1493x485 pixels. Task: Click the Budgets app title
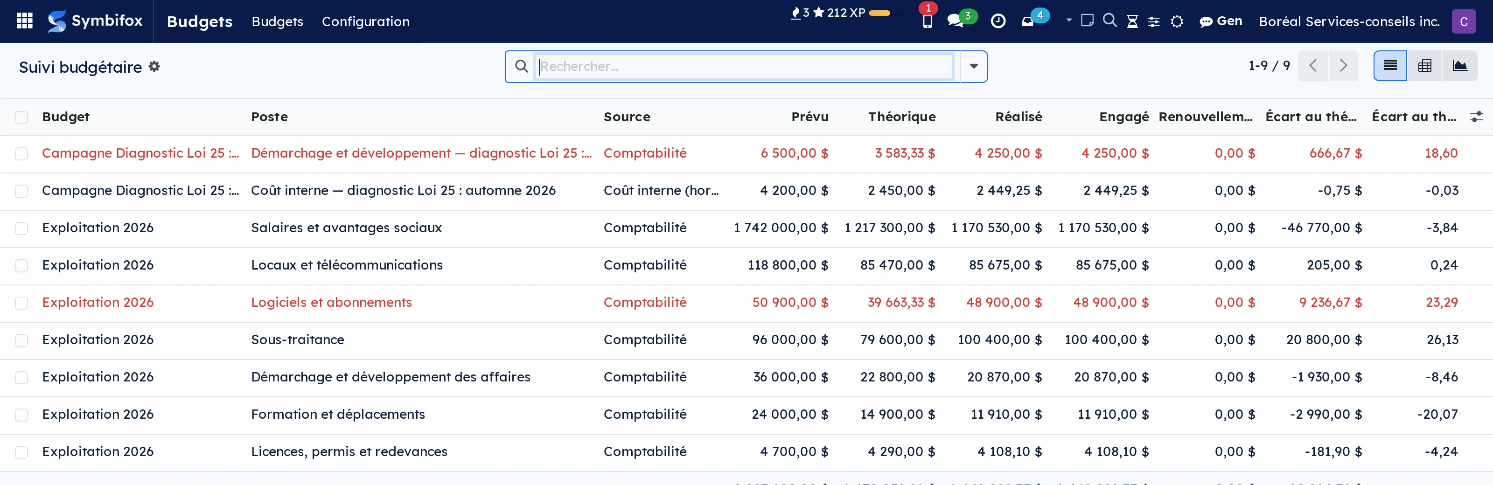pos(199,21)
